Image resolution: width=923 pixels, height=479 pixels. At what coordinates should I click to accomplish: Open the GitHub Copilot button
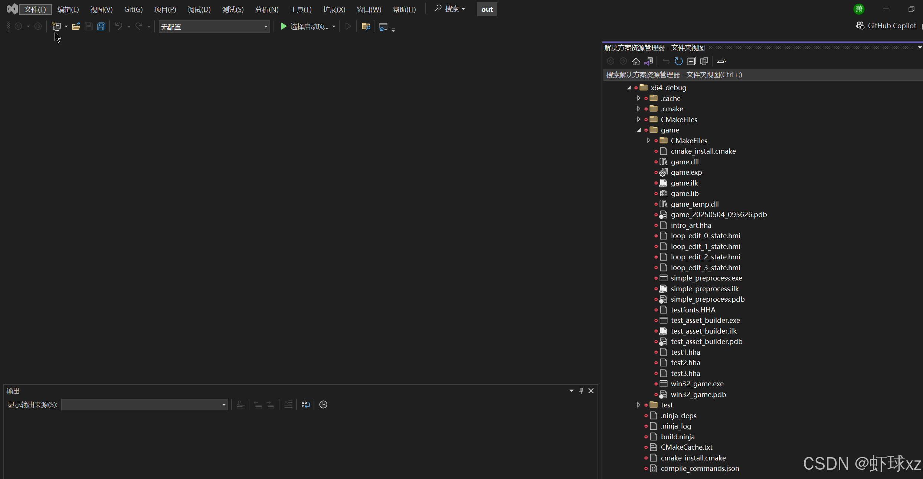[886, 26]
